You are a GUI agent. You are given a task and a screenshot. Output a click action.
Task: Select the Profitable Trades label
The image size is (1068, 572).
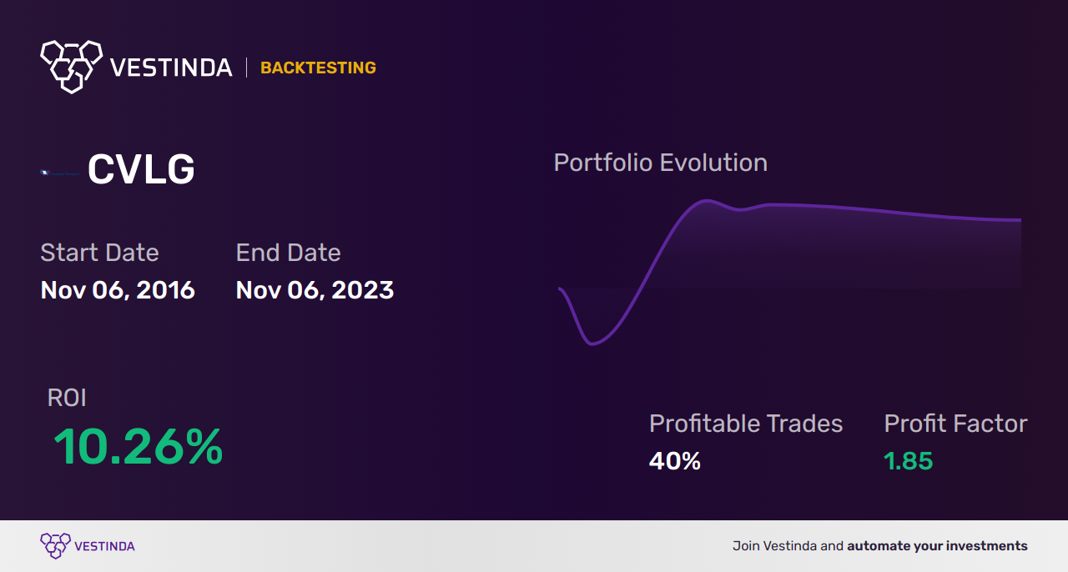(746, 424)
